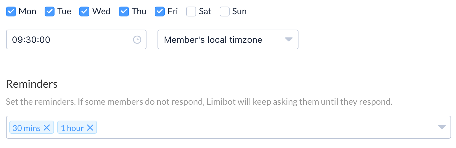Click the 1 hour tag label
Viewport: 456px width, 148px height.
(72, 128)
